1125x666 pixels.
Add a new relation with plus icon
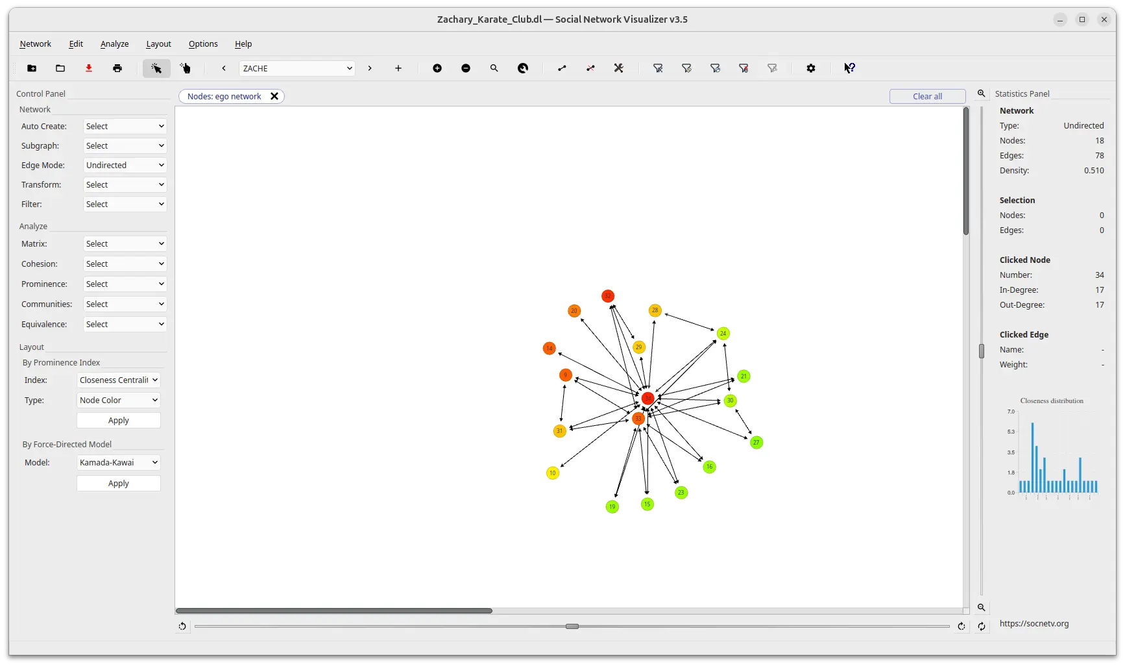pos(398,68)
